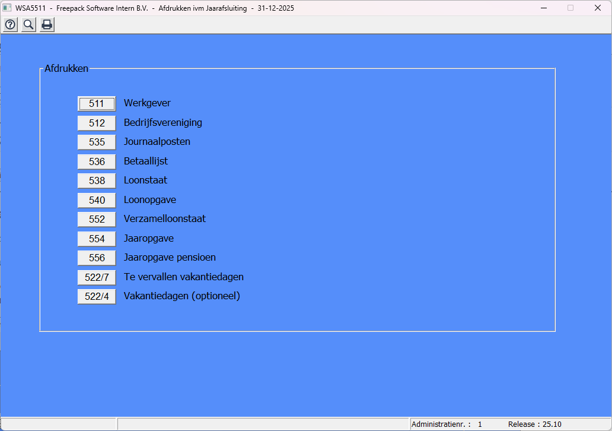Click the help question mark icon

coord(10,24)
